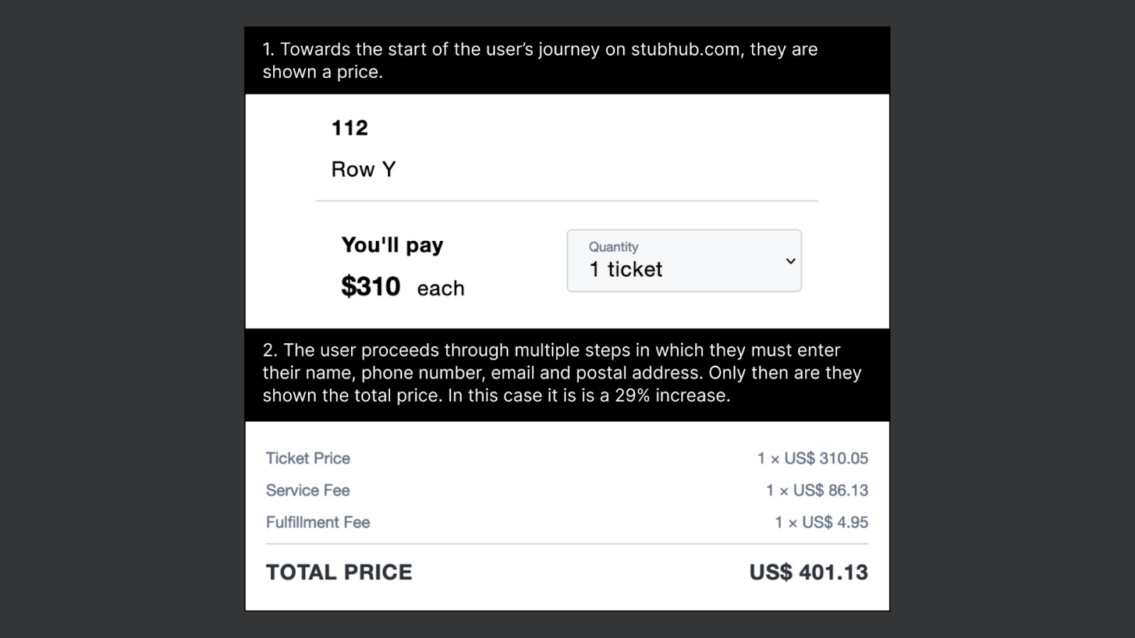Click the divider line under Row Y

[x=567, y=201]
